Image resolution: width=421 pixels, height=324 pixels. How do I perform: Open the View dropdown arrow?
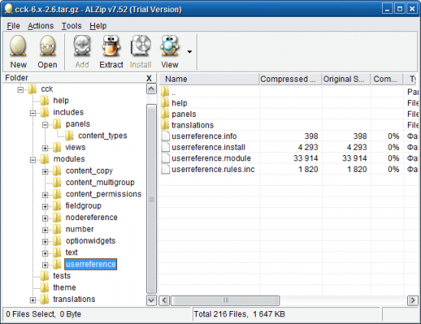[190, 52]
